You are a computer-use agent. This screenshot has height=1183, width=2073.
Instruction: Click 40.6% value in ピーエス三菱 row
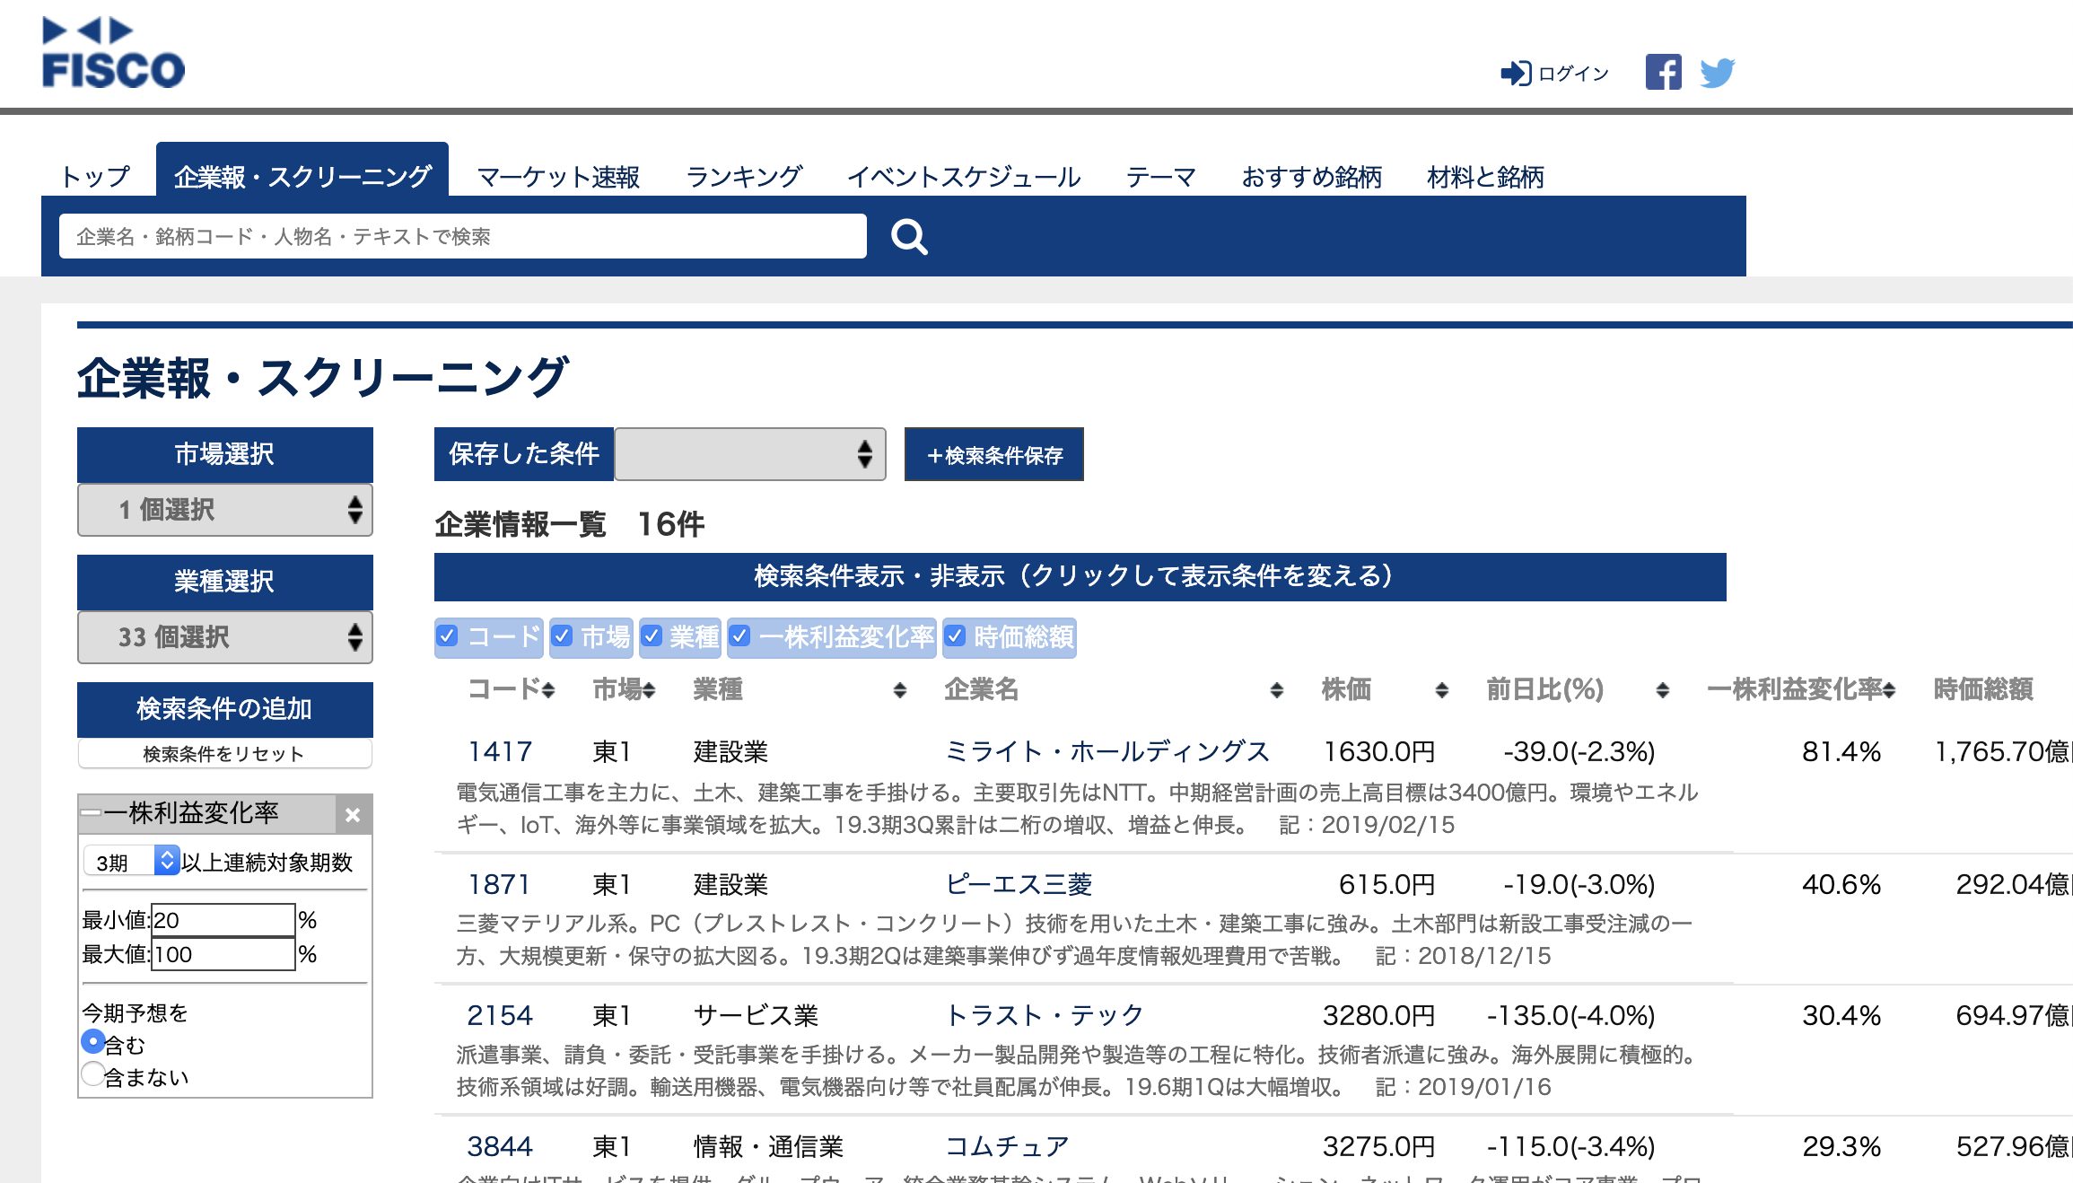click(1841, 884)
